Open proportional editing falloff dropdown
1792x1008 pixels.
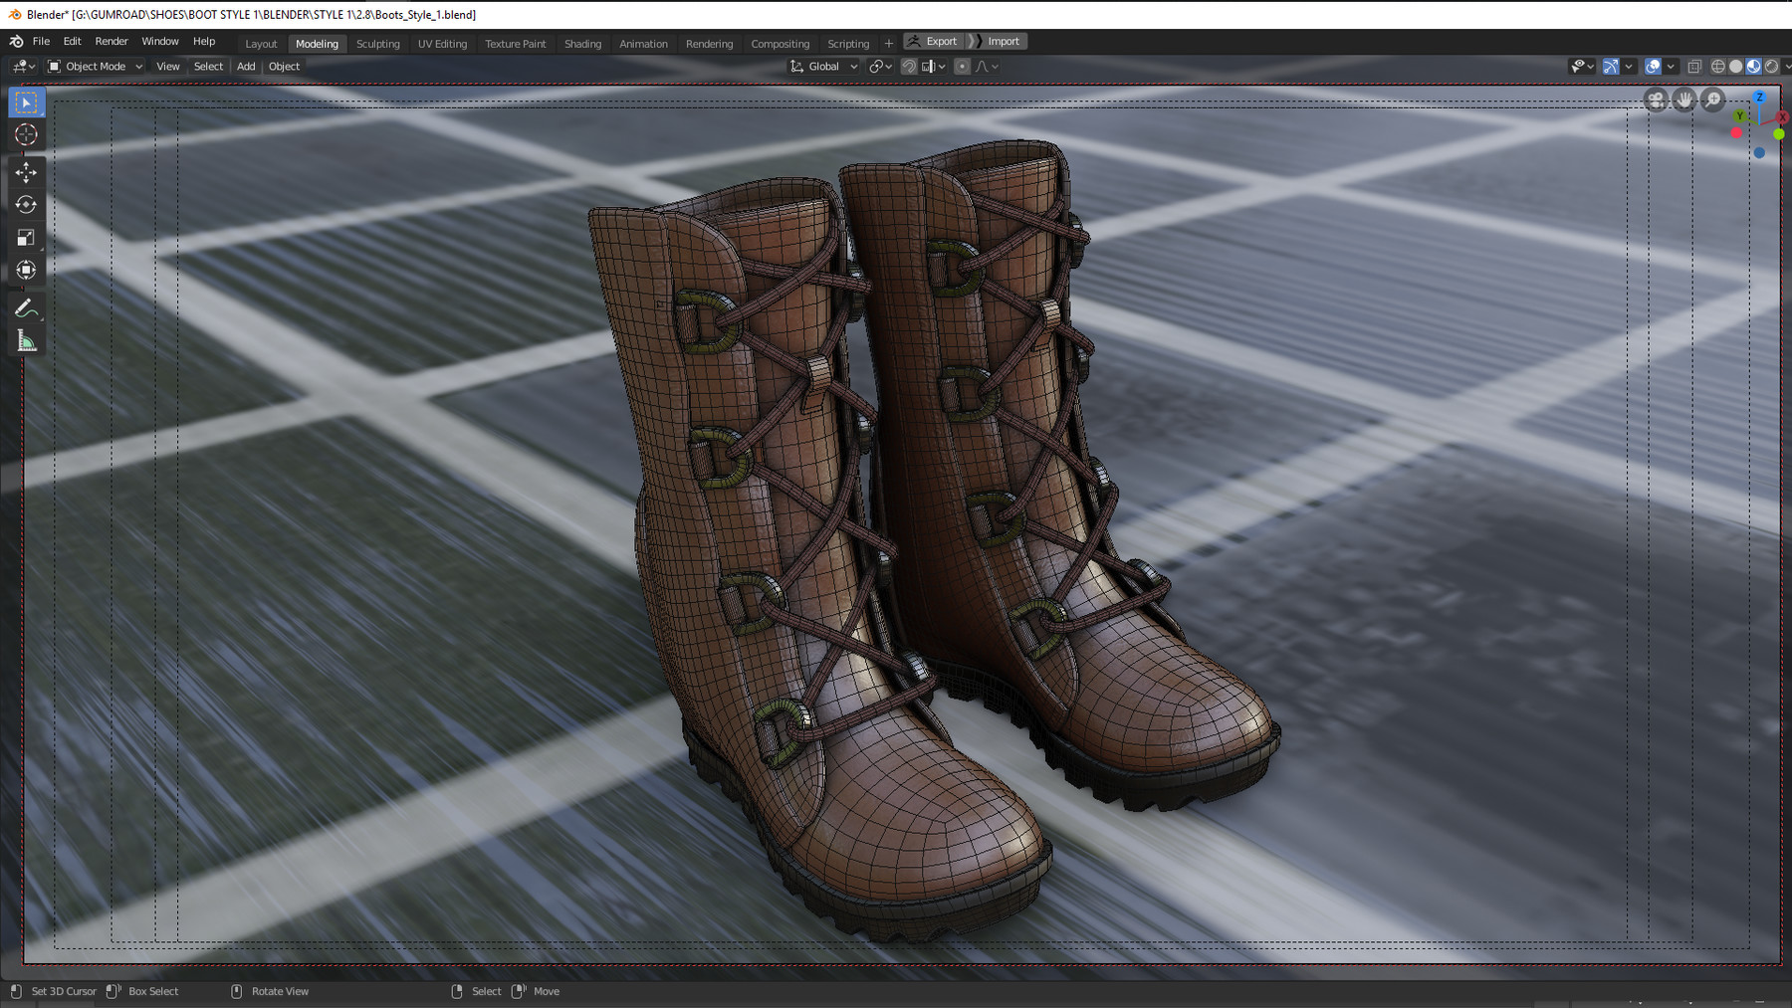(987, 67)
